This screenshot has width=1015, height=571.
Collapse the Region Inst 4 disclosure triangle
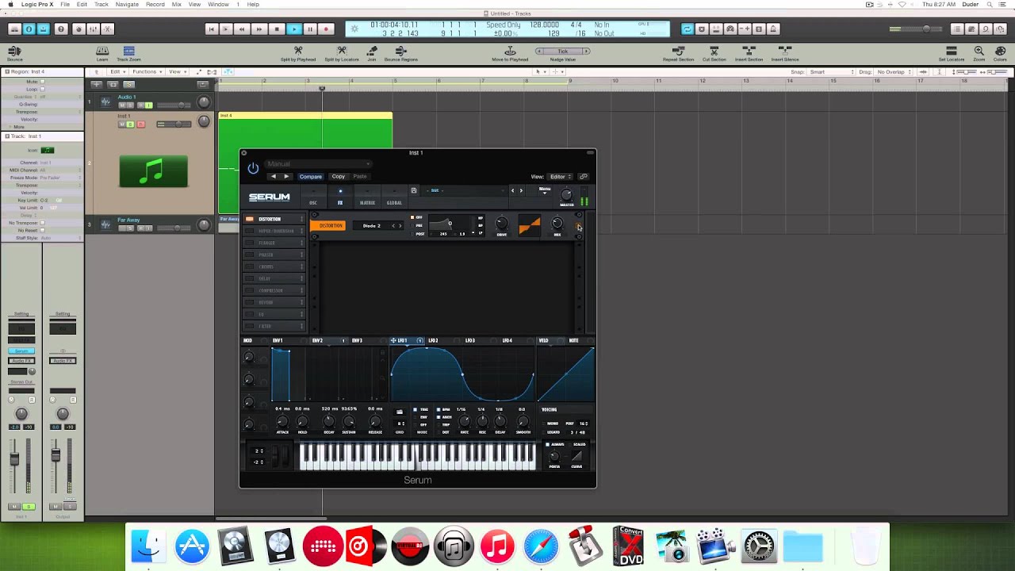coord(6,72)
